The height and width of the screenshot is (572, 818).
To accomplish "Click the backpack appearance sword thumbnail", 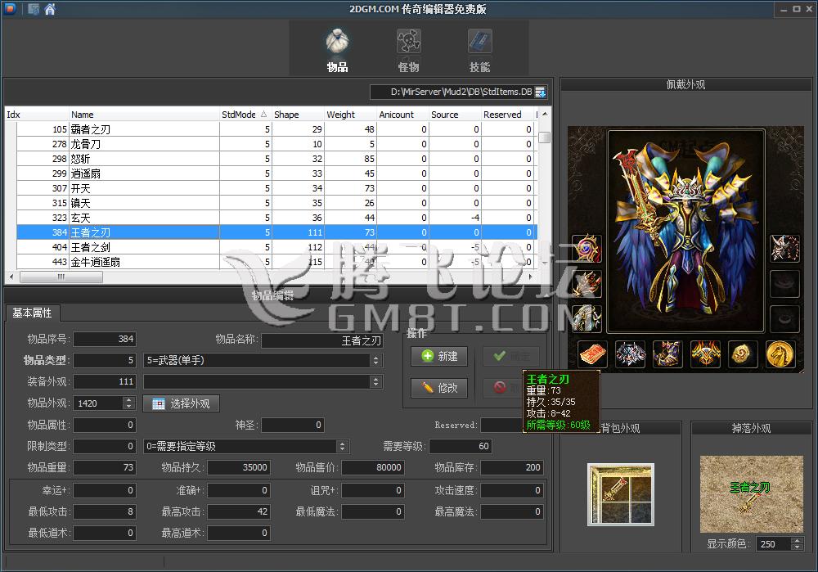I will [x=621, y=494].
